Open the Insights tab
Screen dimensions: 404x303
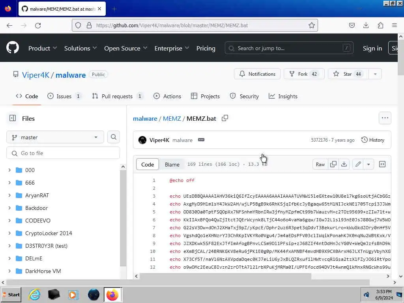coord(283,96)
